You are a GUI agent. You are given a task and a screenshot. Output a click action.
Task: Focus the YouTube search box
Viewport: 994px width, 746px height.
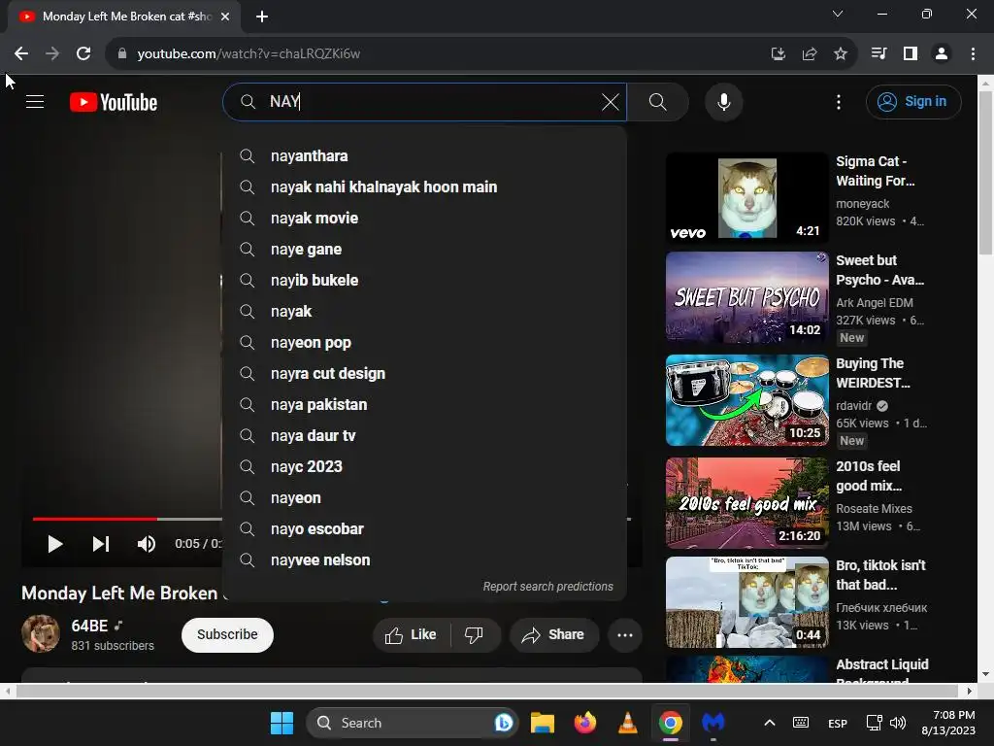click(x=425, y=101)
